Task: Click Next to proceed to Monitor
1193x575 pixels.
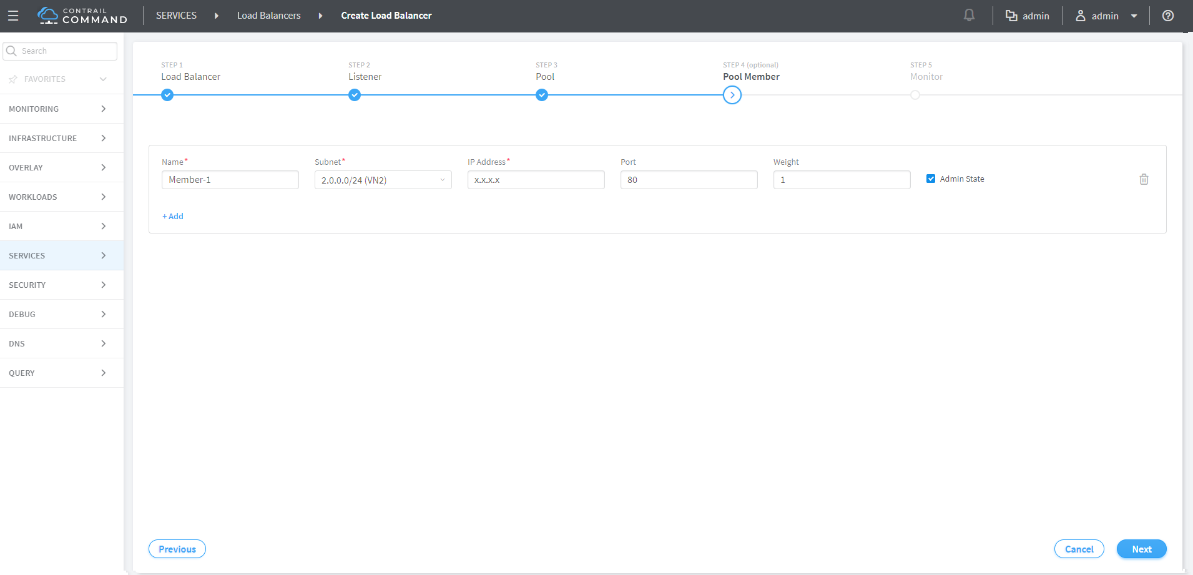Action: 1141,549
